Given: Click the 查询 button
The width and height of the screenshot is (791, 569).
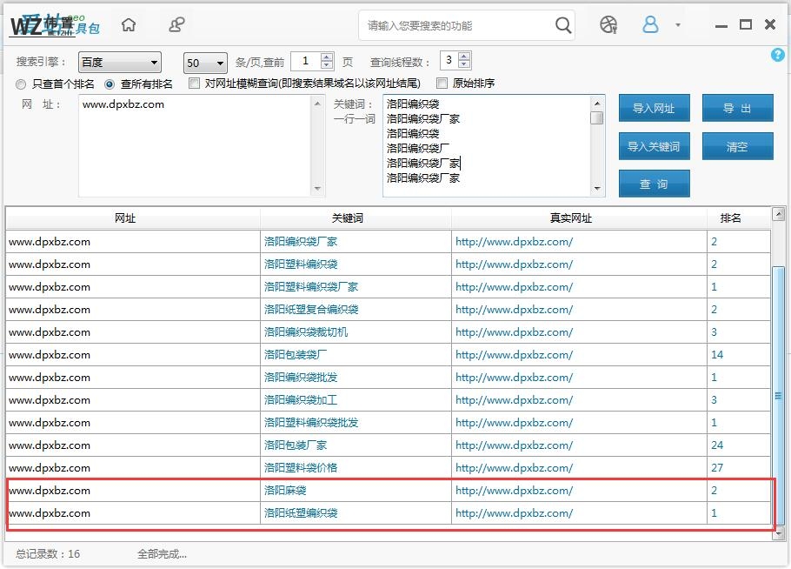Looking at the screenshot, I should coord(654,184).
